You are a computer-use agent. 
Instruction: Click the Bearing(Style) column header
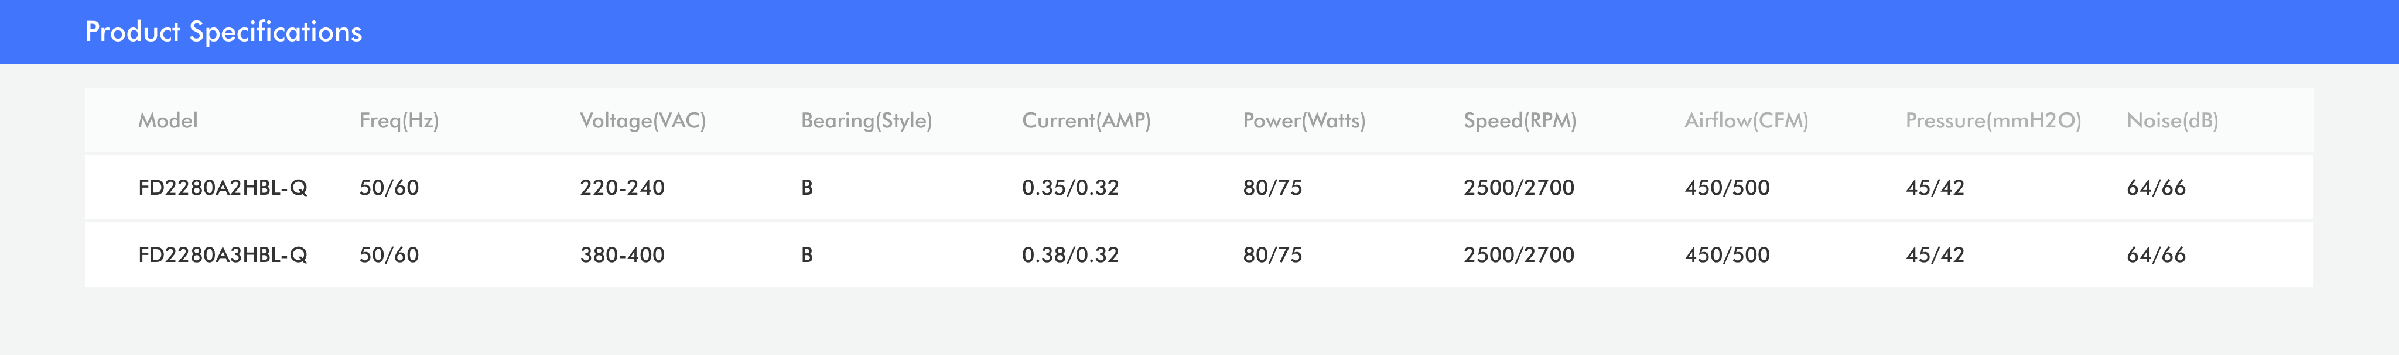point(866,121)
